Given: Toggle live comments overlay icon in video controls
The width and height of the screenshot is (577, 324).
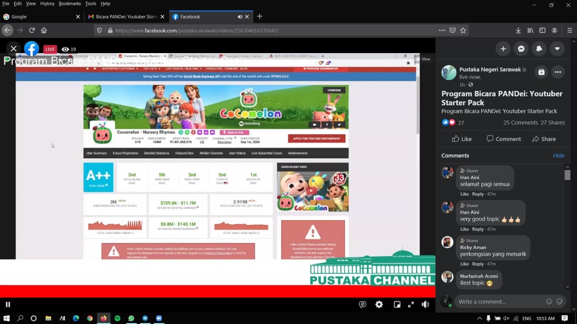Looking at the screenshot, I should point(362,304).
